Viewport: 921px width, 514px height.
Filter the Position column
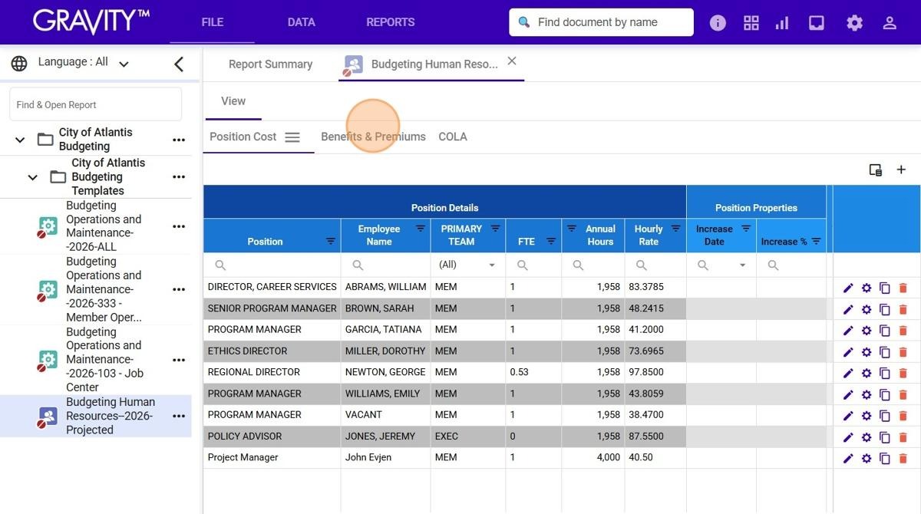pos(331,241)
